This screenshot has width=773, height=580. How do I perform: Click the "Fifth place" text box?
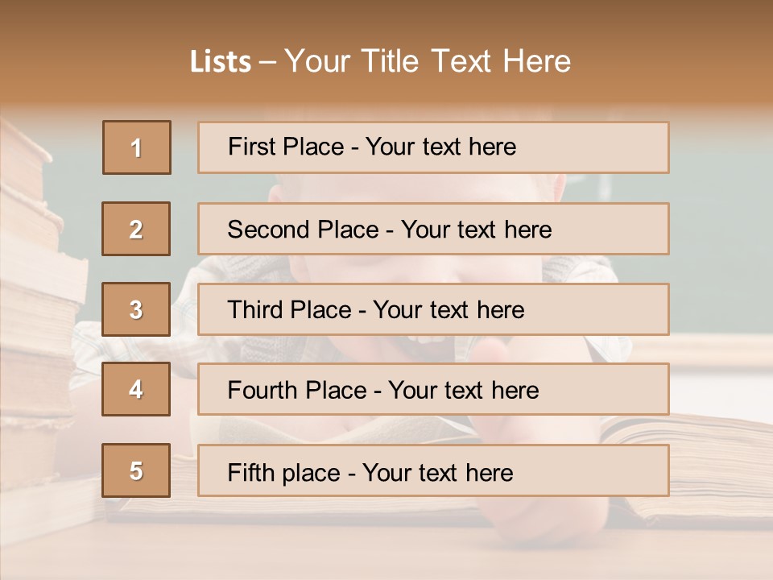433,470
